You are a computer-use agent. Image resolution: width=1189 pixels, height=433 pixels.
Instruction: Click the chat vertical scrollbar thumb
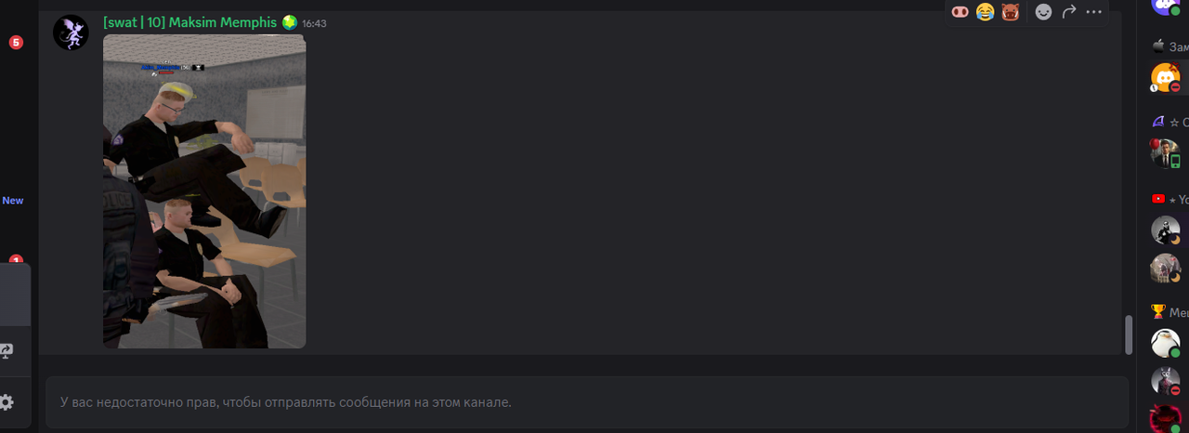click(1129, 335)
